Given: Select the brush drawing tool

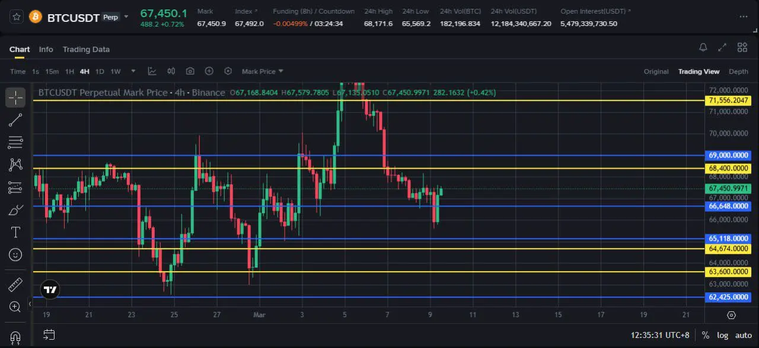Looking at the screenshot, I should point(15,210).
